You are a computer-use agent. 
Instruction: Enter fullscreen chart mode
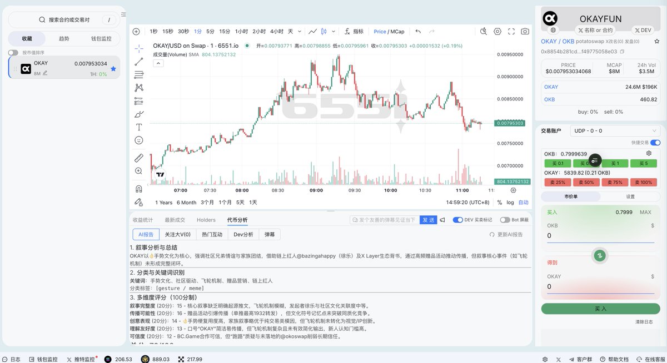coord(511,32)
